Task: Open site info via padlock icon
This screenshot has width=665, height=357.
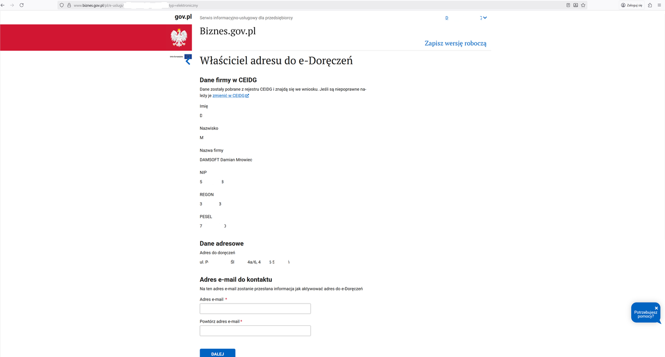Action: 69,5
